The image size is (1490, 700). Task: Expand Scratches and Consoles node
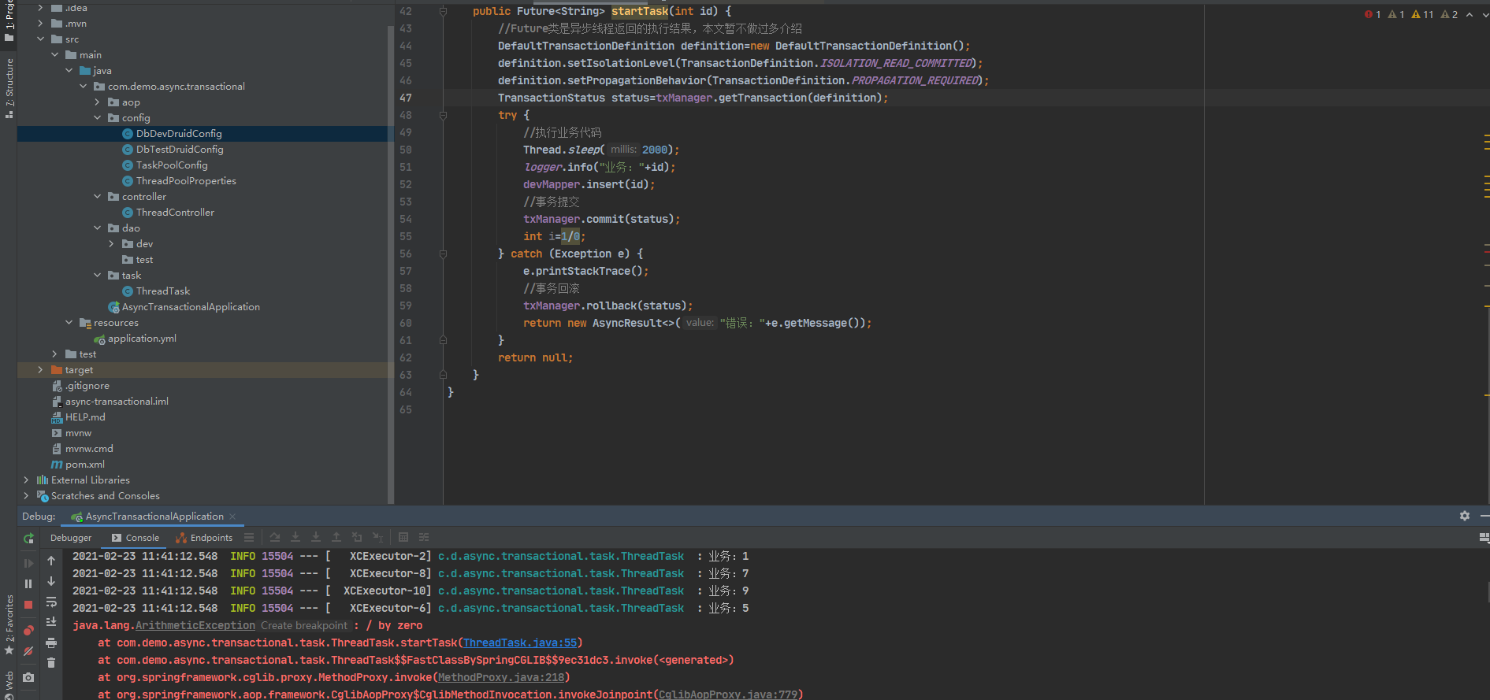tap(26, 496)
